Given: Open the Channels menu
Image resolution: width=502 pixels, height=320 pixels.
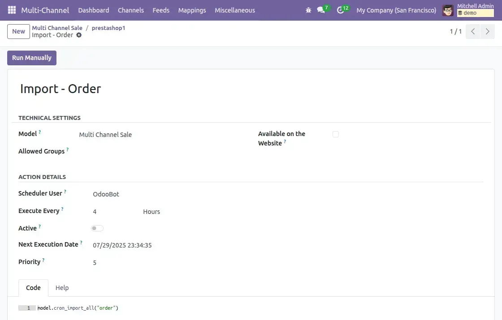Looking at the screenshot, I should coord(130,10).
